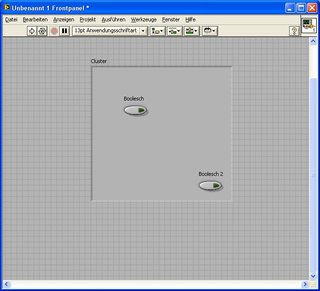Maximize the Unbenannt 1 Frontpanel window
Viewport: 320px width, 291px height.
point(301,8)
